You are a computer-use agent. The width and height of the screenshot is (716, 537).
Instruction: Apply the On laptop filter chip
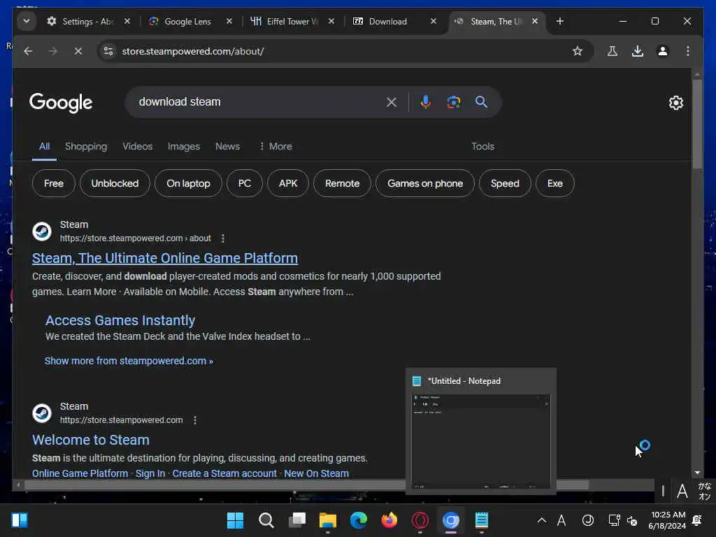[188, 184]
